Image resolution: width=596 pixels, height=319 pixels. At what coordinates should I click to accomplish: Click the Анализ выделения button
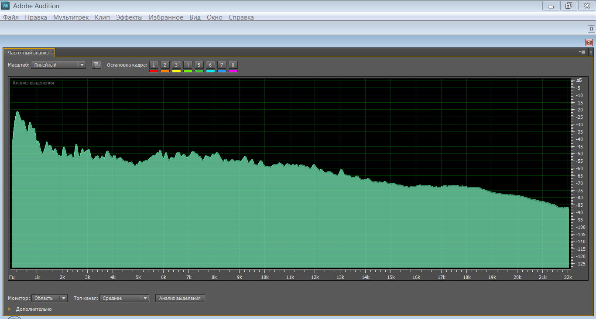(x=180, y=298)
